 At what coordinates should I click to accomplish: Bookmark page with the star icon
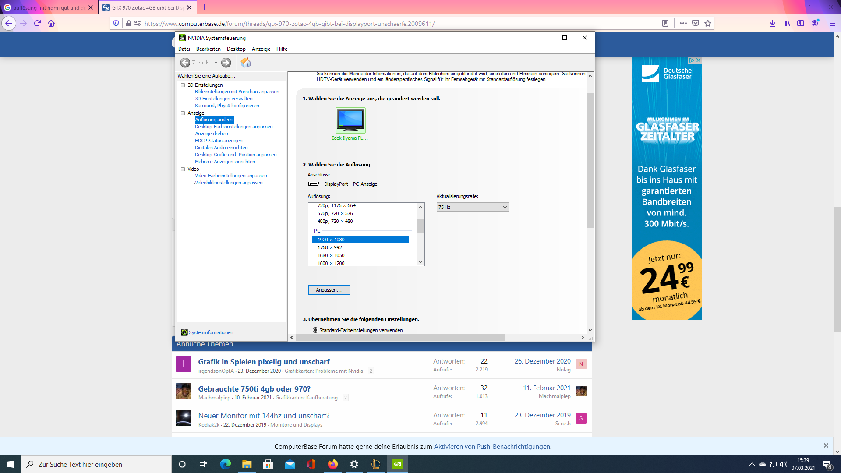[708, 23]
